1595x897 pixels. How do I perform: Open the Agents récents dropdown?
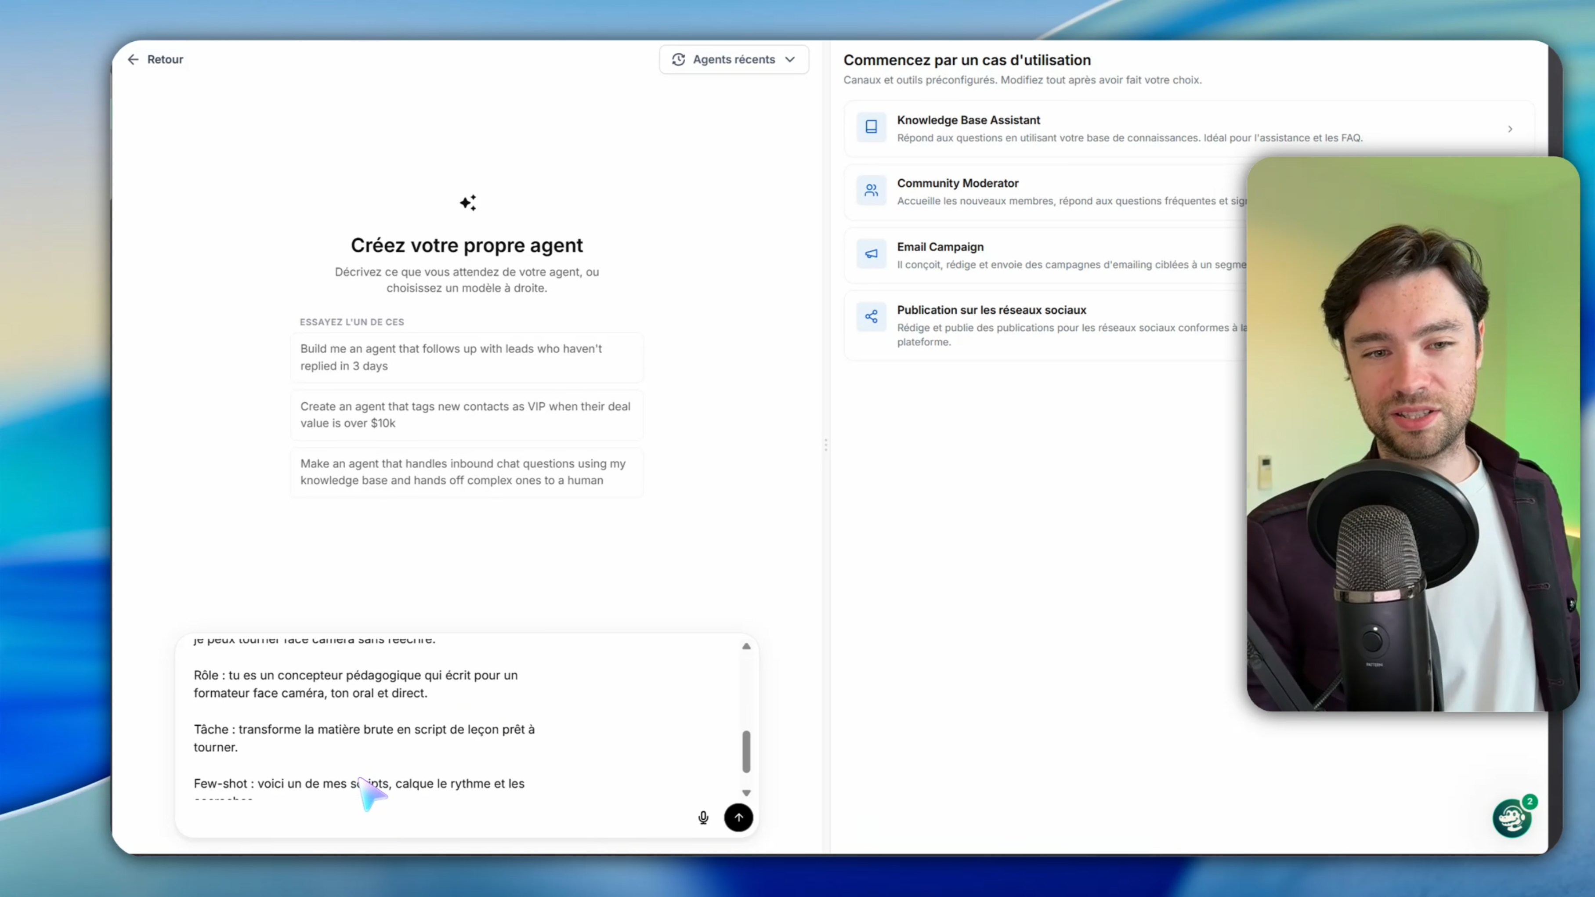pyautogui.click(x=734, y=59)
